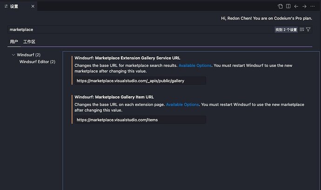Select Windsurf (2) in settings tree

click(x=29, y=55)
